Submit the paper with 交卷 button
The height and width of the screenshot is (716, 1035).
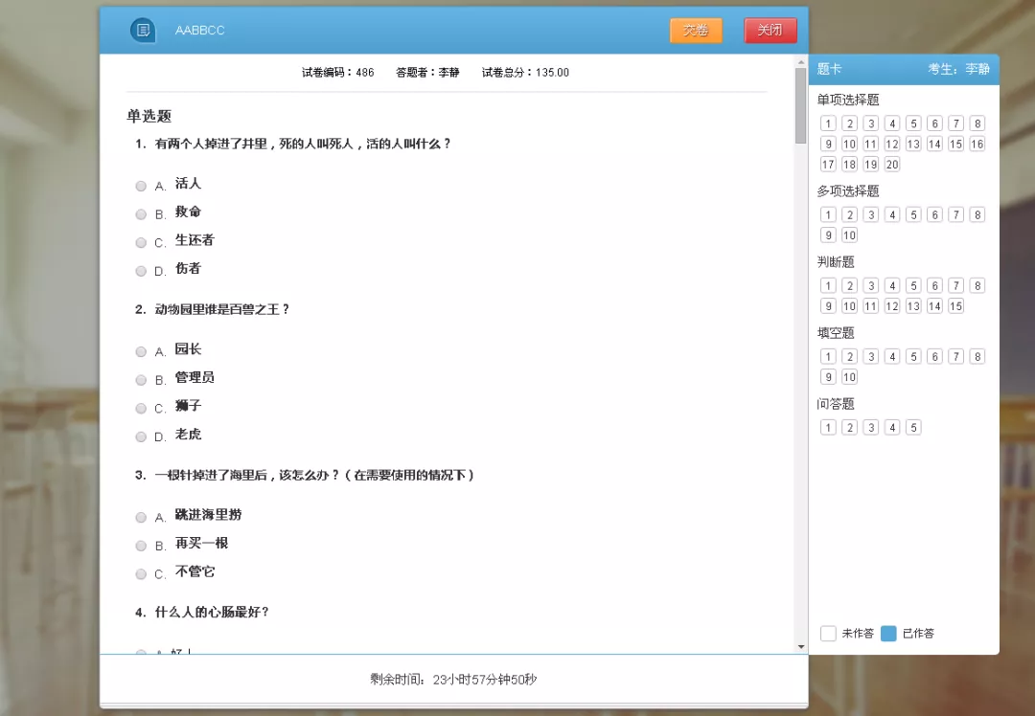pos(696,31)
